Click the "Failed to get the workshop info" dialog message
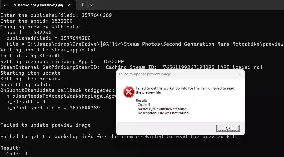284x157 pixels. 185,90
